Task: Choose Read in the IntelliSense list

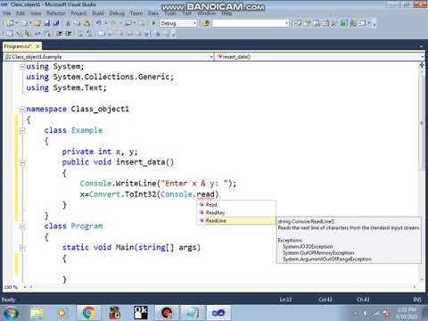Action: point(236,205)
